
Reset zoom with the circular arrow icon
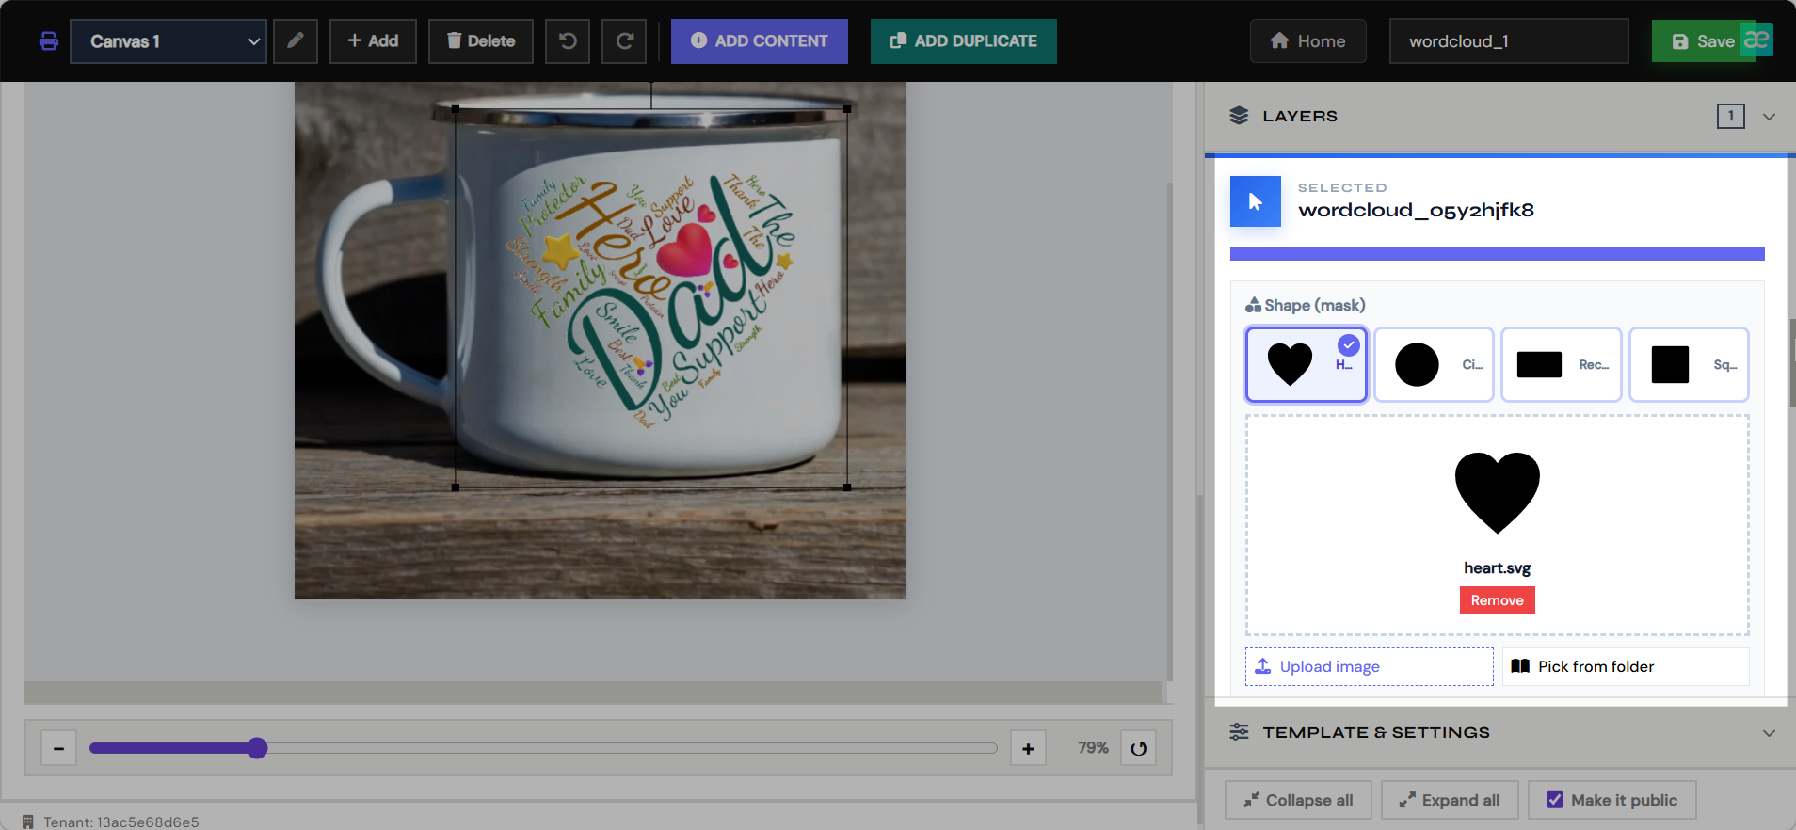(x=1138, y=748)
